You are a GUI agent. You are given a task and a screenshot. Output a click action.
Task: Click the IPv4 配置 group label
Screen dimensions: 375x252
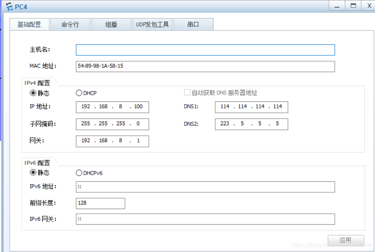[37, 83]
